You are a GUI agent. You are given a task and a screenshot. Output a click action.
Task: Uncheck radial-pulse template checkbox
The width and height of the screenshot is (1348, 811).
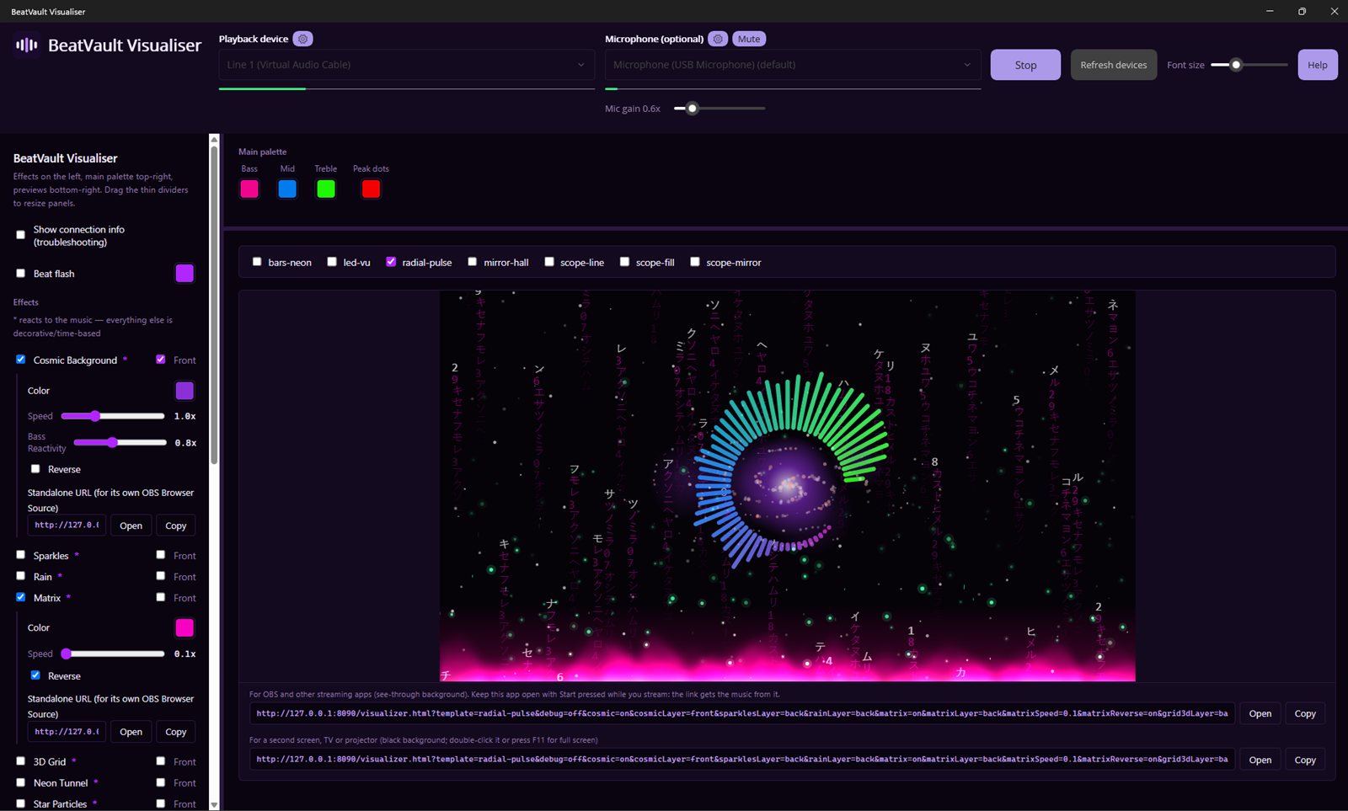(391, 262)
